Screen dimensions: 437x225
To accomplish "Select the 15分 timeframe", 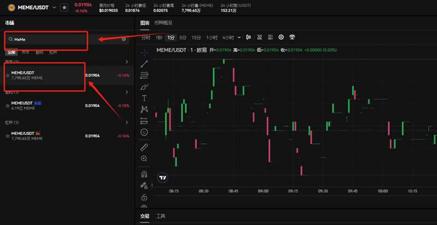I will 196,37.
